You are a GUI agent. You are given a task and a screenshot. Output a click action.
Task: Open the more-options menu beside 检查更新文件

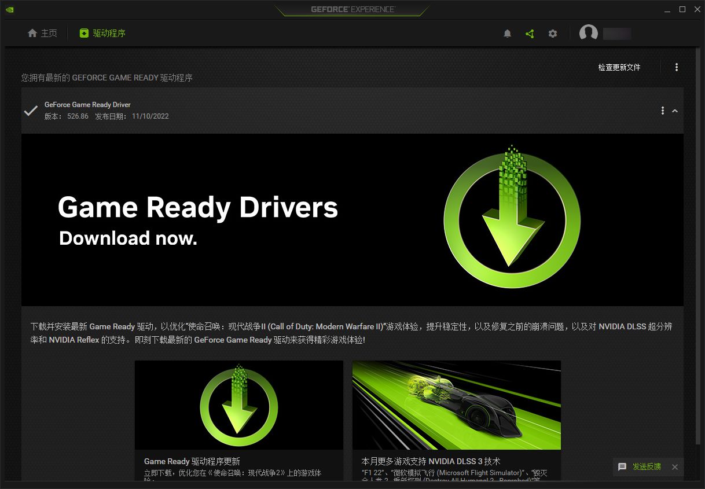(677, 67)
